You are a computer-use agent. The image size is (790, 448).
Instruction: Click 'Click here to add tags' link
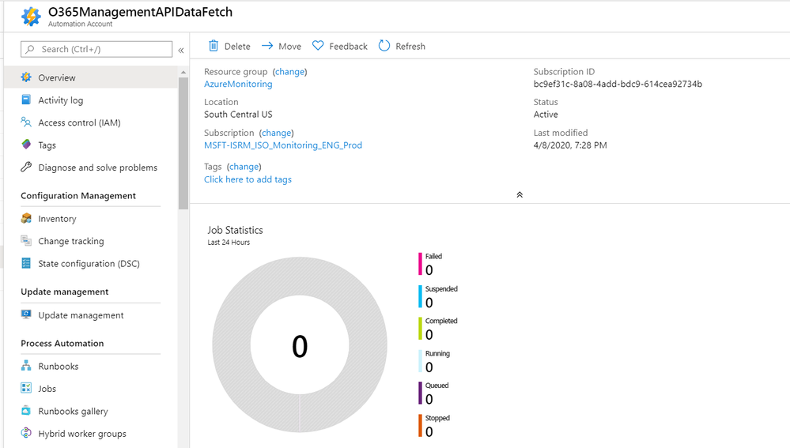coord(248,179)
